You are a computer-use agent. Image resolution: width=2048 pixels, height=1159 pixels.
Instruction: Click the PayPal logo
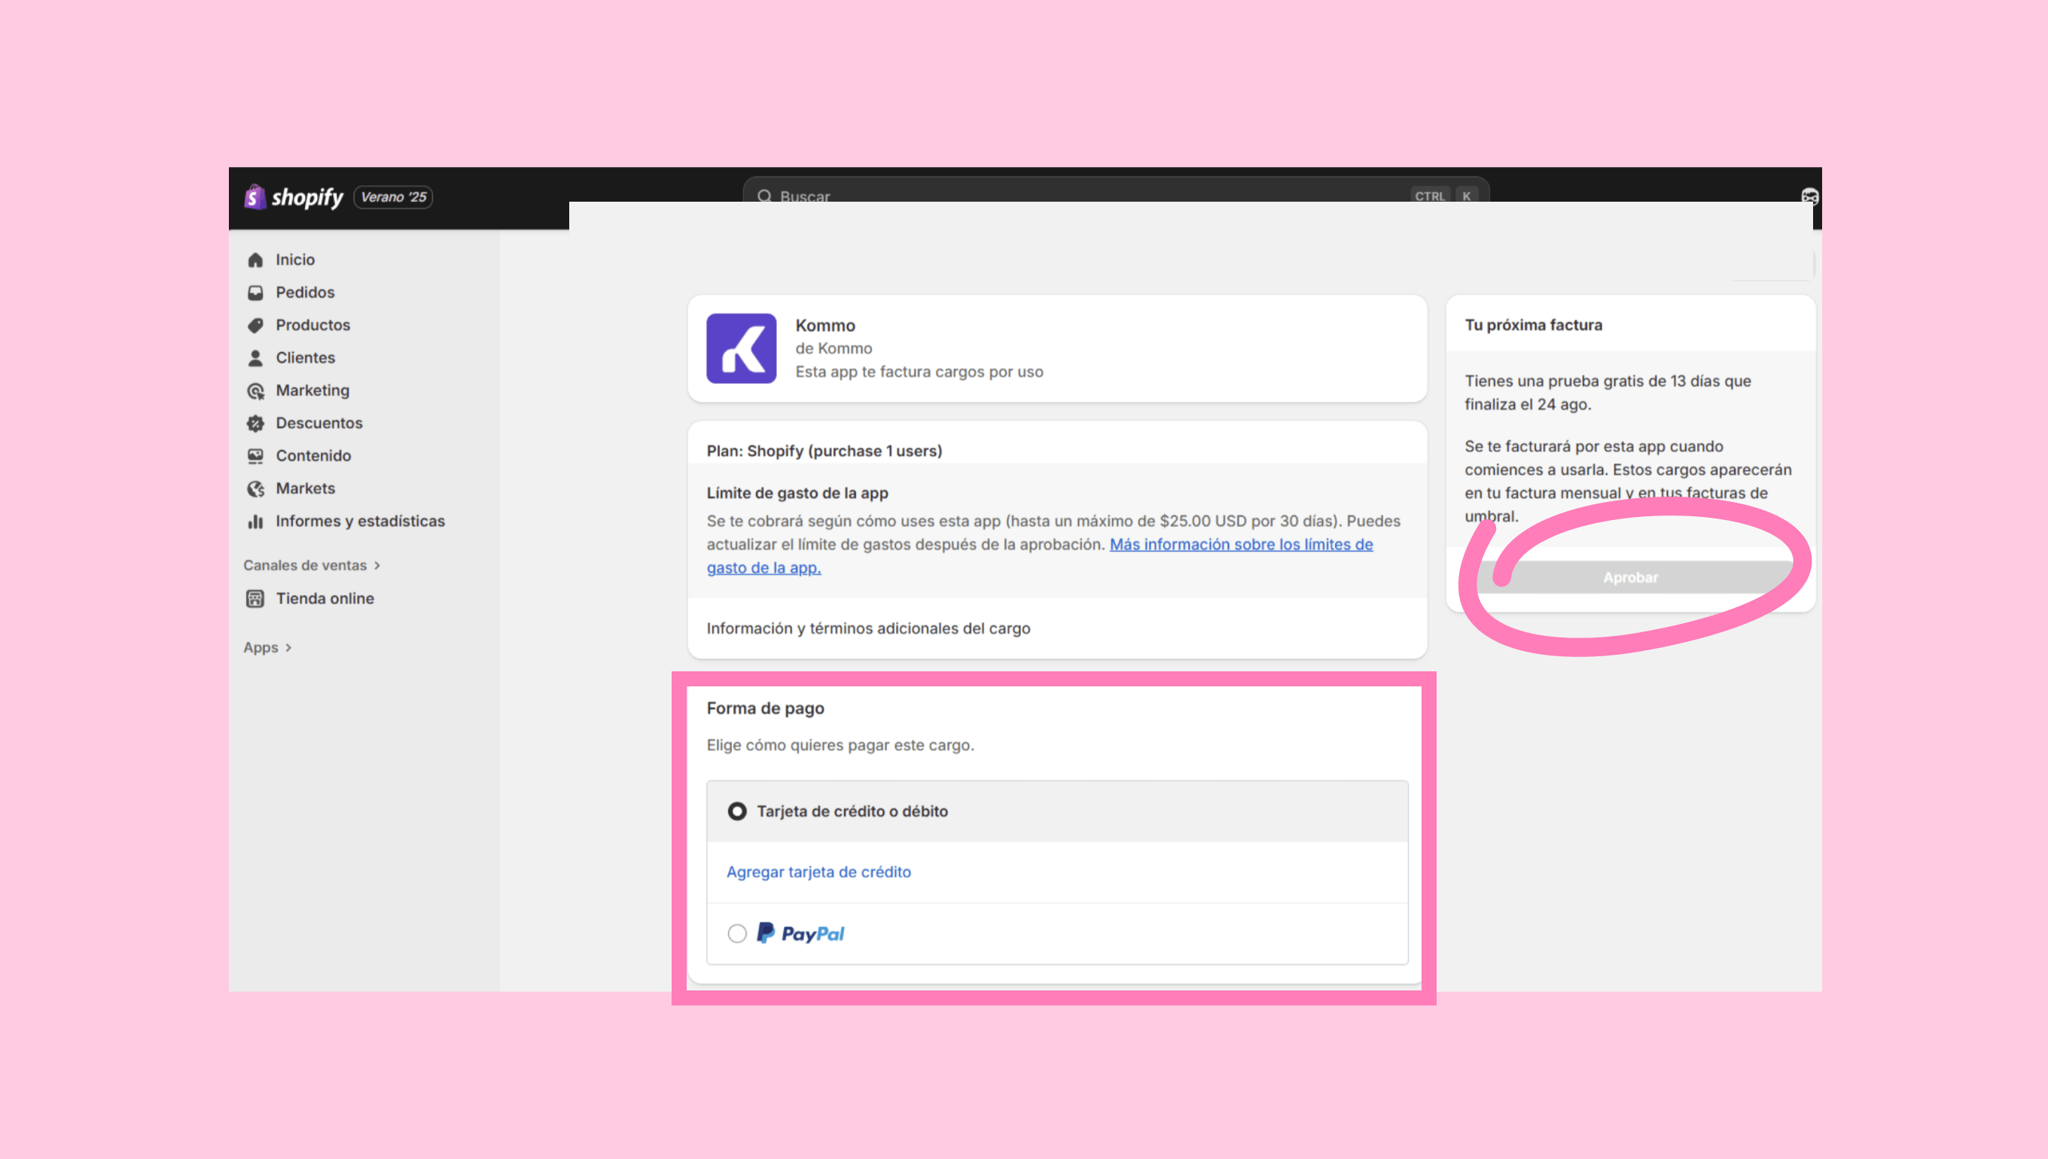pos(800,933)
